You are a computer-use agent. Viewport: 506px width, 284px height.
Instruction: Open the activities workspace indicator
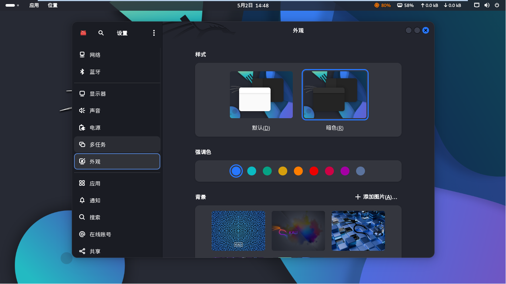coord(12,5)
